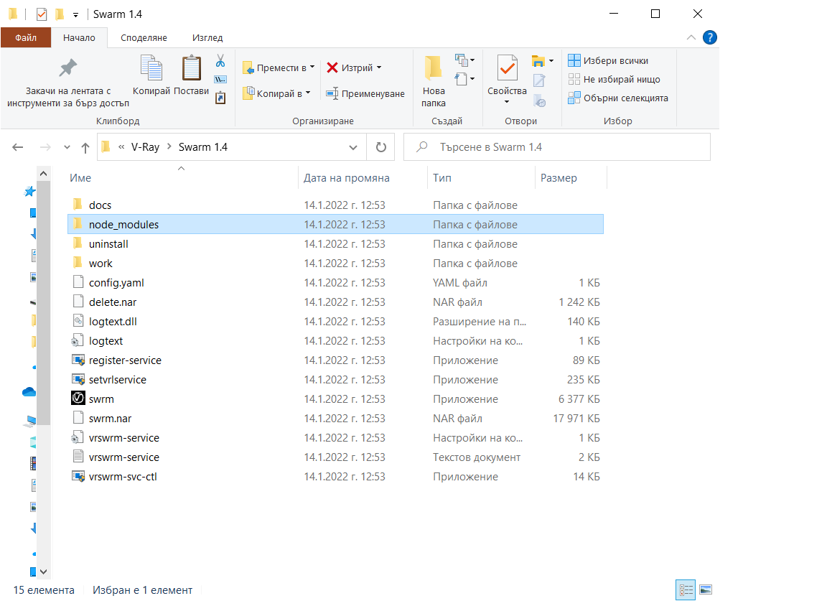827x601 pixels.
Task: Expand the address bar history dropdown
Action: 353,147
